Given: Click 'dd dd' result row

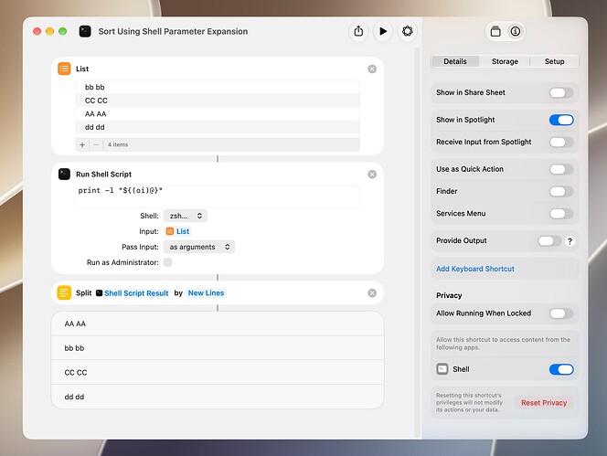Looking at the screenshot, I should click(x=218, y=397).
